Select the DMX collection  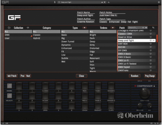[18, 35]
